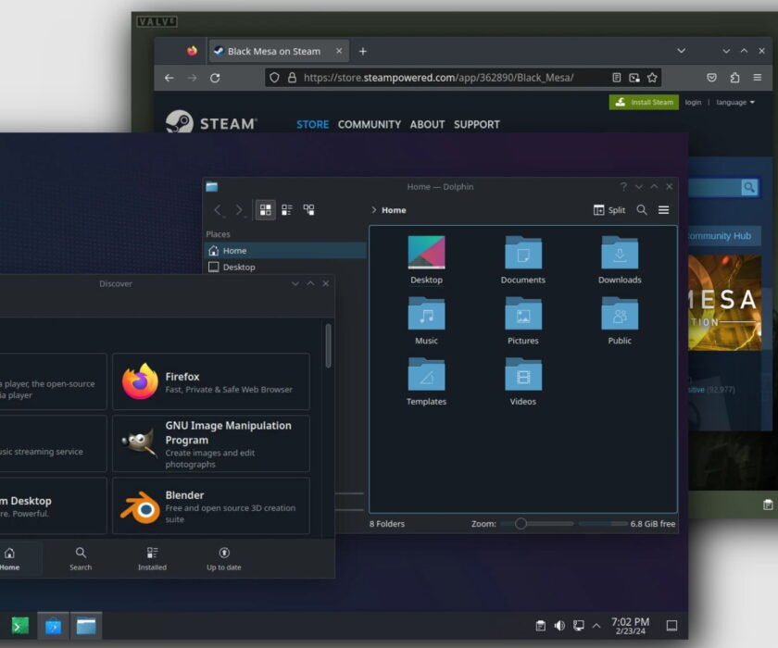Go forward in Dolphin file manager
The height and width of the screenshot is (648, 778).
[239, 210]
